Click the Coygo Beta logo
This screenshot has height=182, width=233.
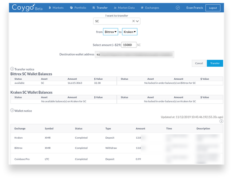click(27, 8)
